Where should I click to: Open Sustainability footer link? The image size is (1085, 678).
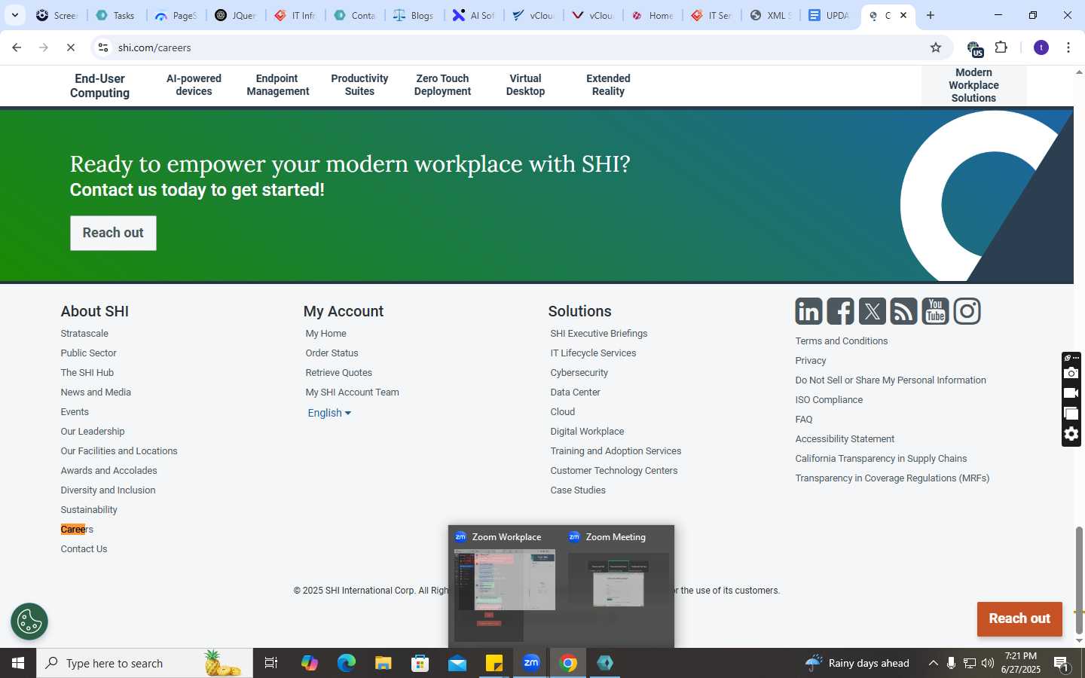pos(89,510)
